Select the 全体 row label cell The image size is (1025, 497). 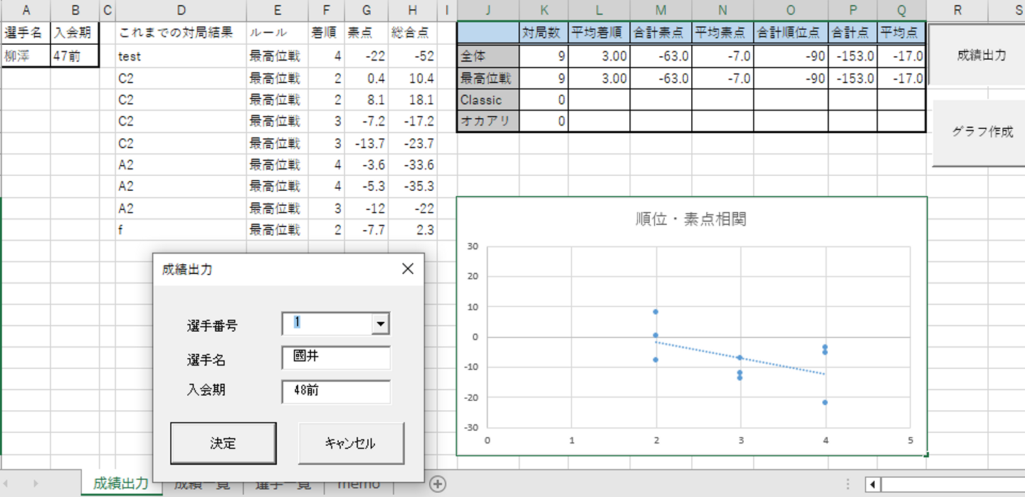tap(487, 56)
